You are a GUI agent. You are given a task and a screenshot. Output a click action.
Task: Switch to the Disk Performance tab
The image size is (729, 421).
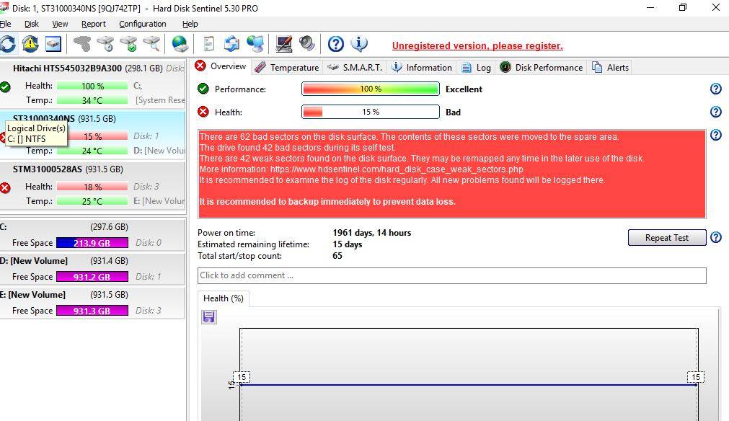click(542, 67)
